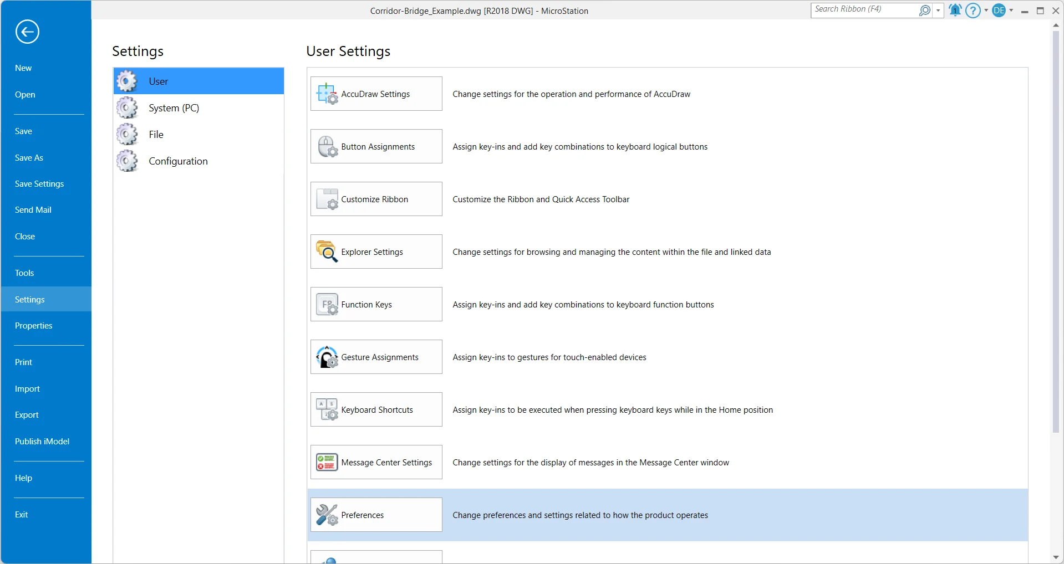Click the Search Ribbon input field

click(865, 10)
